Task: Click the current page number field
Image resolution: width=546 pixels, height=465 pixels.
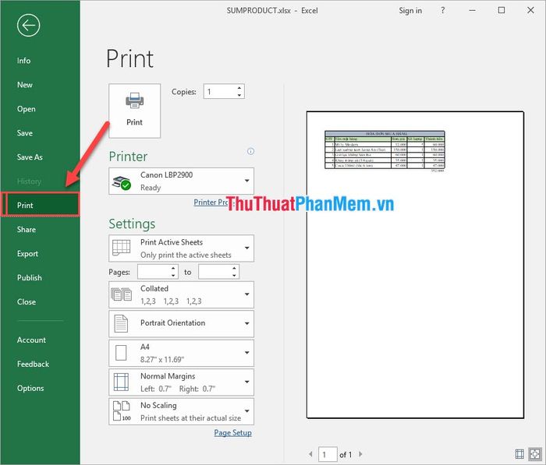Action: pyautogui.click(x=327, y=454)
